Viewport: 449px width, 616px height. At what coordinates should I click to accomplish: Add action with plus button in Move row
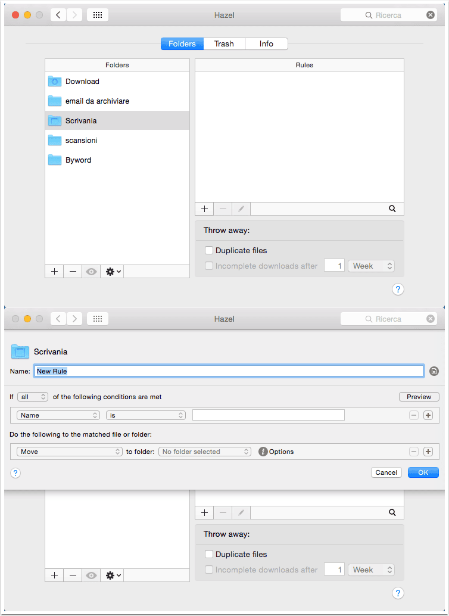point(428,452)
